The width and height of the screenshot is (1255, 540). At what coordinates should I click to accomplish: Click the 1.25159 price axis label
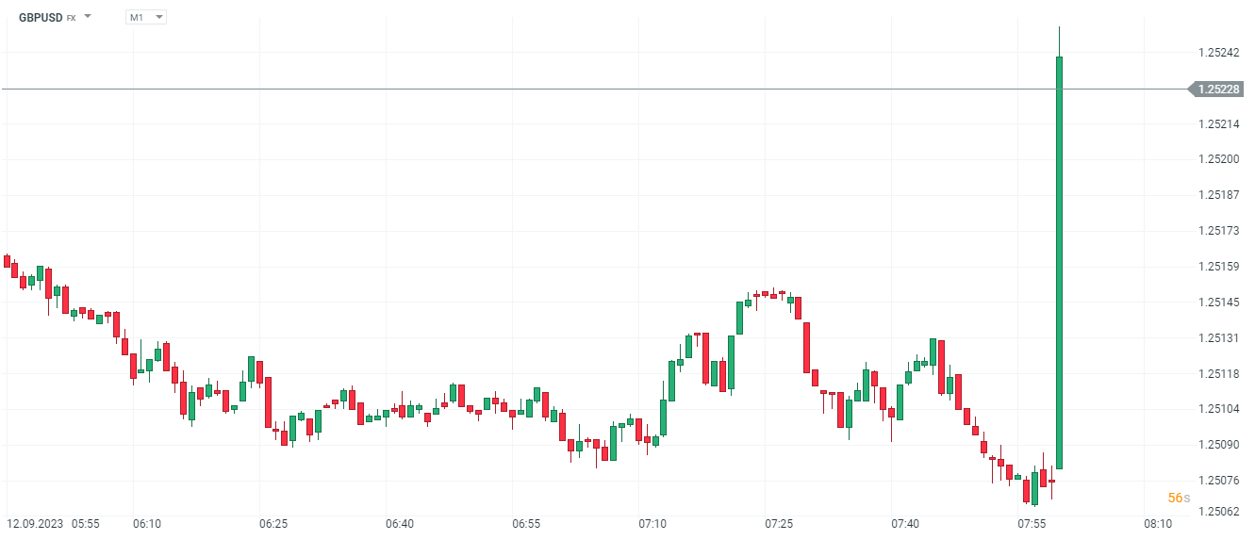[x=1218, y=267]
